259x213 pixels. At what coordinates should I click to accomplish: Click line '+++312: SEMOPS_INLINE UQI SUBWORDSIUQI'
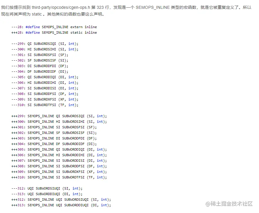61,200
